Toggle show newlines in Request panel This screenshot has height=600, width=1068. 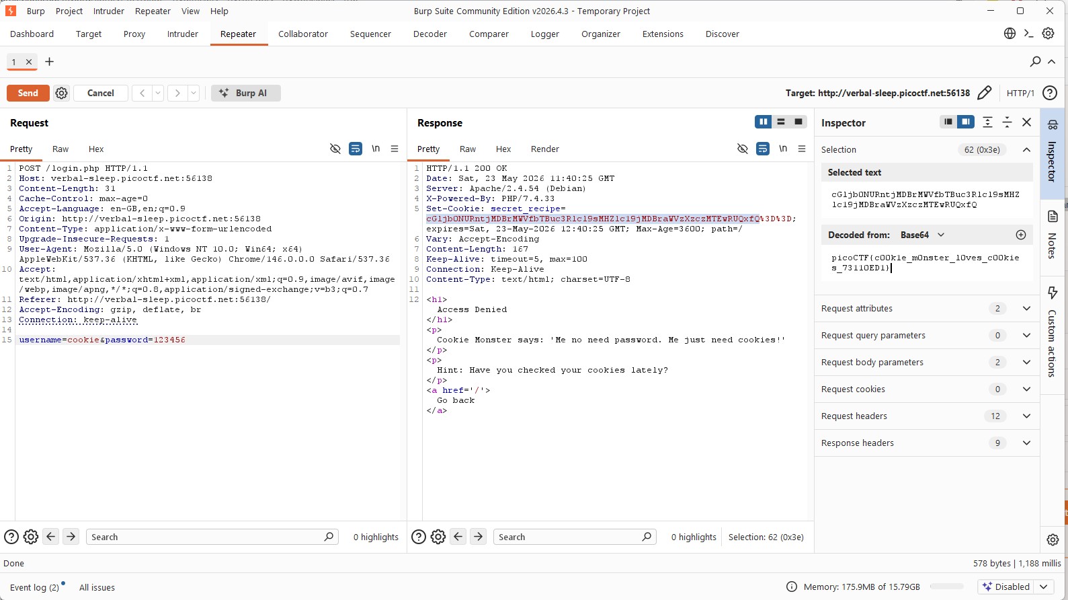coord(376,149)
